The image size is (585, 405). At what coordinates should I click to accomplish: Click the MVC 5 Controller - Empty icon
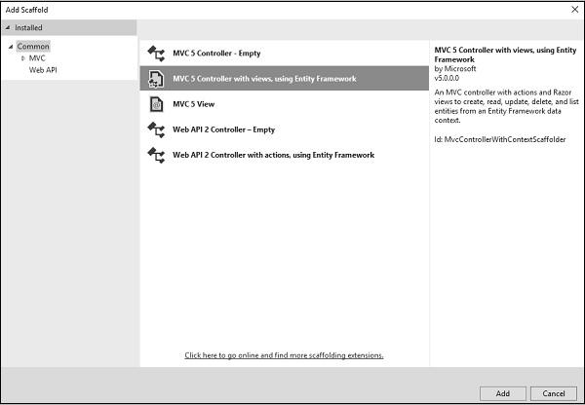click(x=156, y=53)
